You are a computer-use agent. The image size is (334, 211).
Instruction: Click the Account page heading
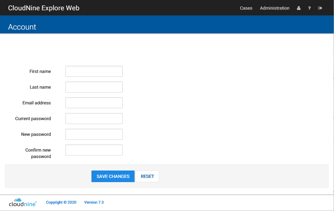pyautogui.click(x=22, y=27)
